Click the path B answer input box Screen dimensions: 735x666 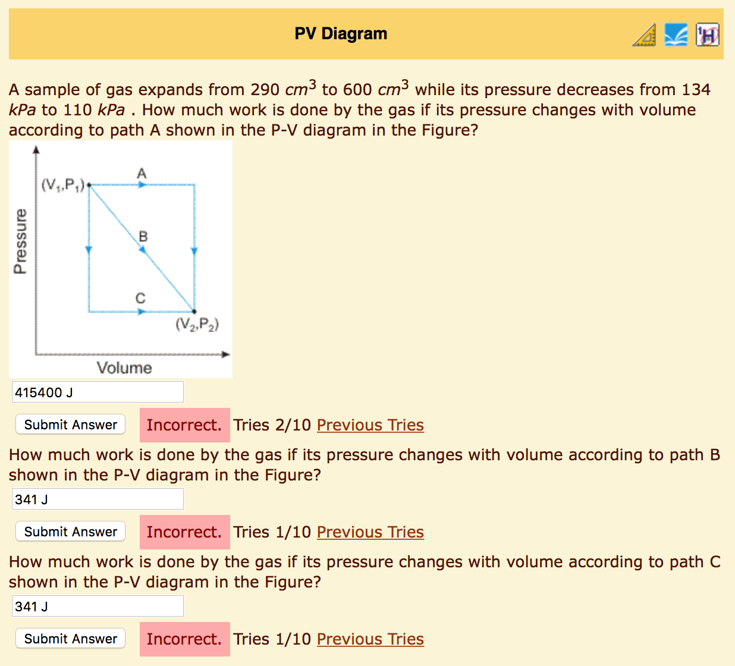(x=97, y=498)
